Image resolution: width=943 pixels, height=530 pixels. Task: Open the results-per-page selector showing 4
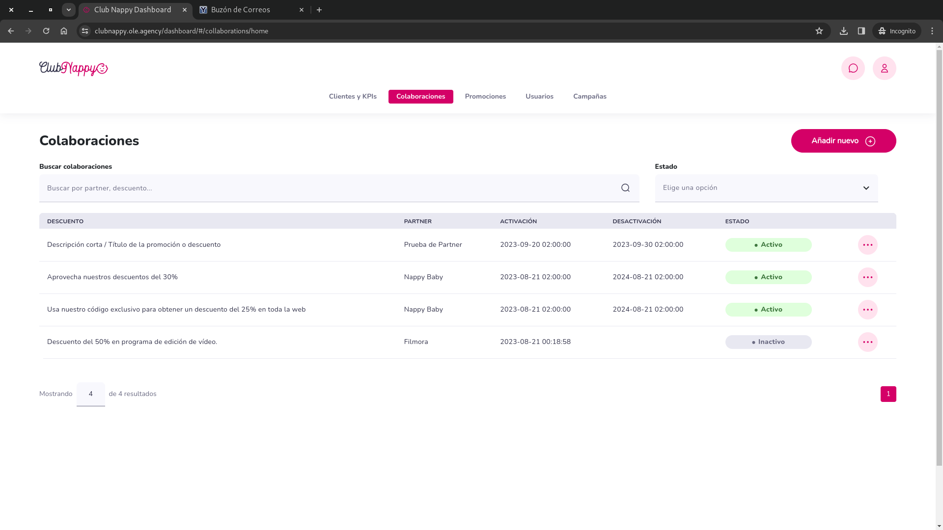pos(91,394)
